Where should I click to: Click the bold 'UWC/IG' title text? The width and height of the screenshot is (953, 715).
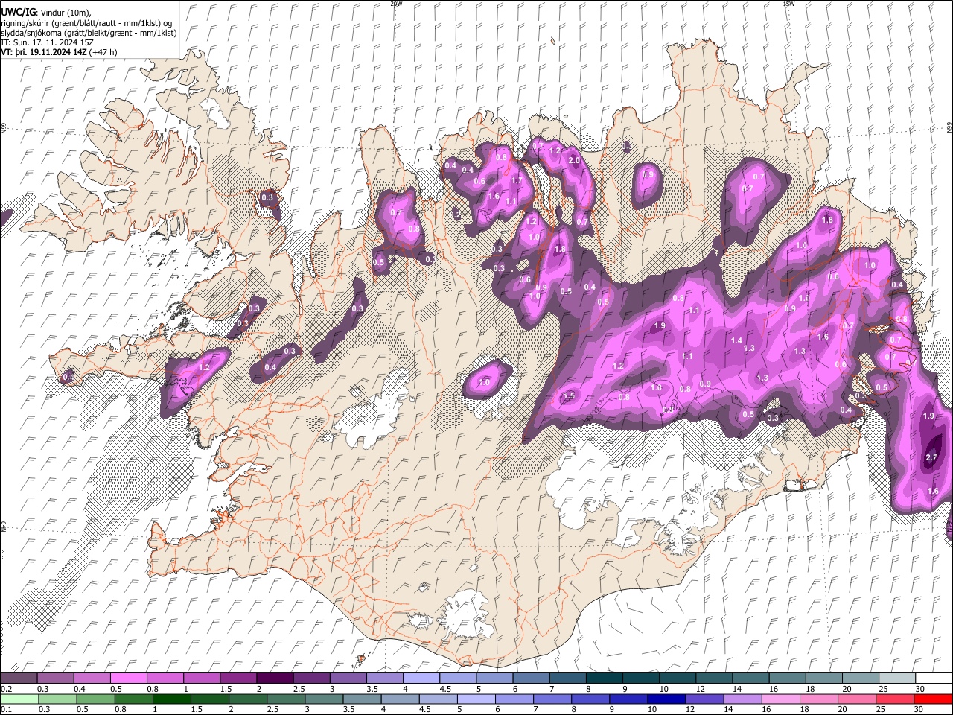pyautogui.click(x=17, y=12)
